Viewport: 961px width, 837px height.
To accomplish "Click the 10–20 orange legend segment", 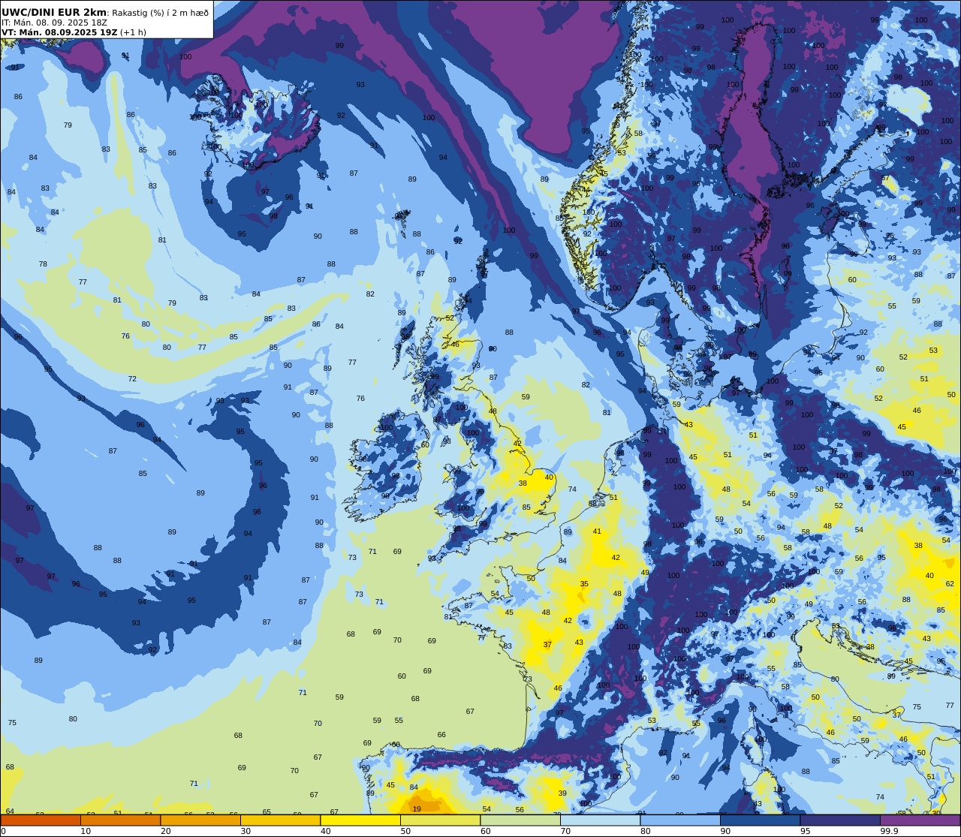I will tap(120, 820).
